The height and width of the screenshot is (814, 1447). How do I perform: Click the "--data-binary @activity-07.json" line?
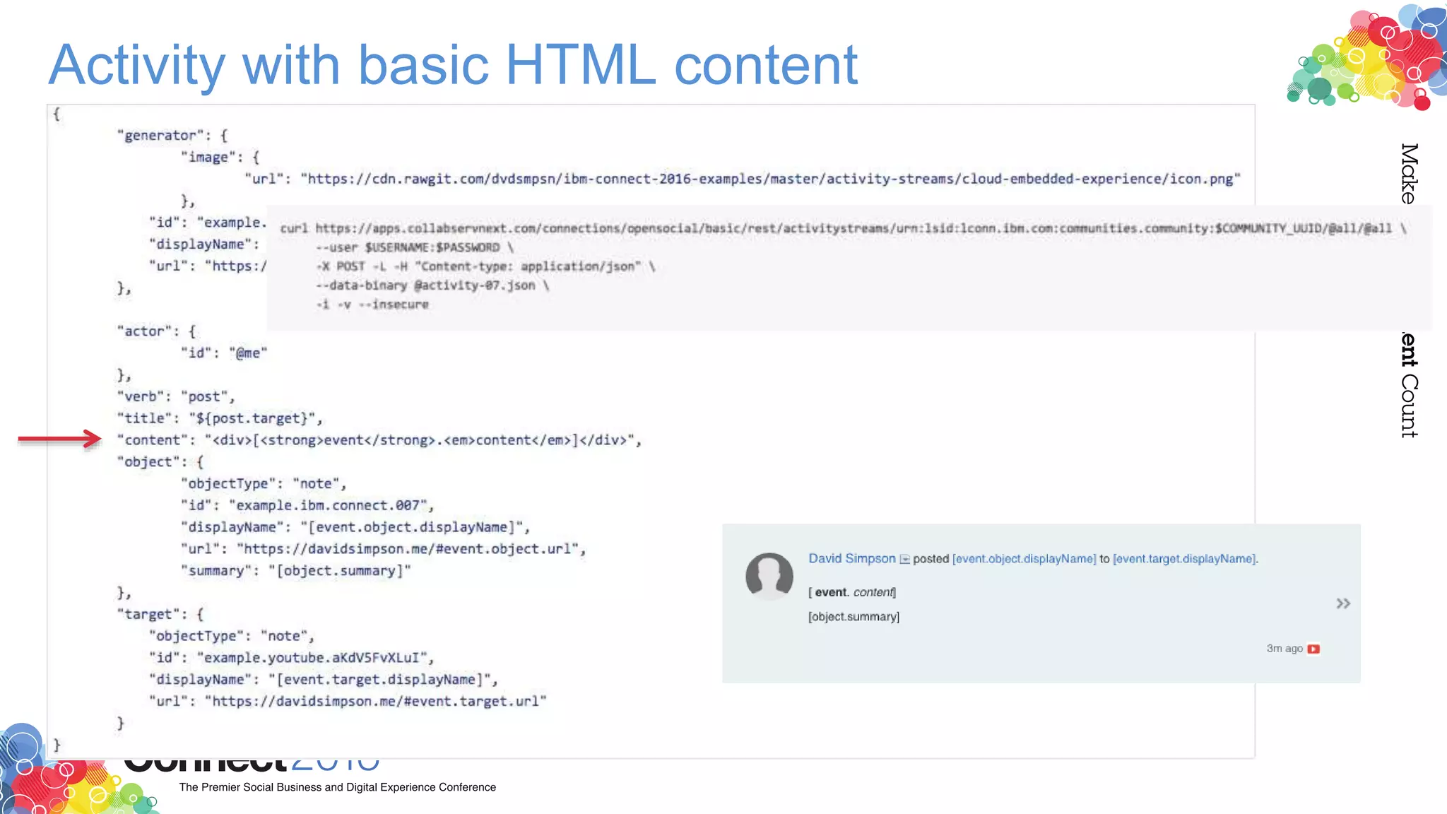click(x=432, y=285)
